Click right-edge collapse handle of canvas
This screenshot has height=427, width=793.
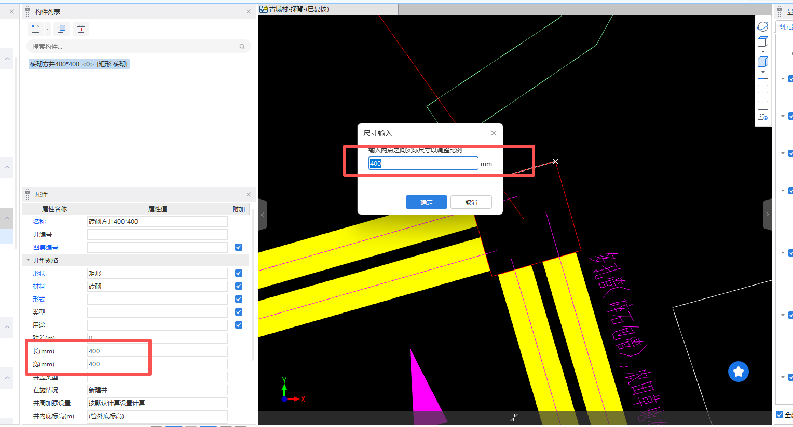(x=768, y=215)
